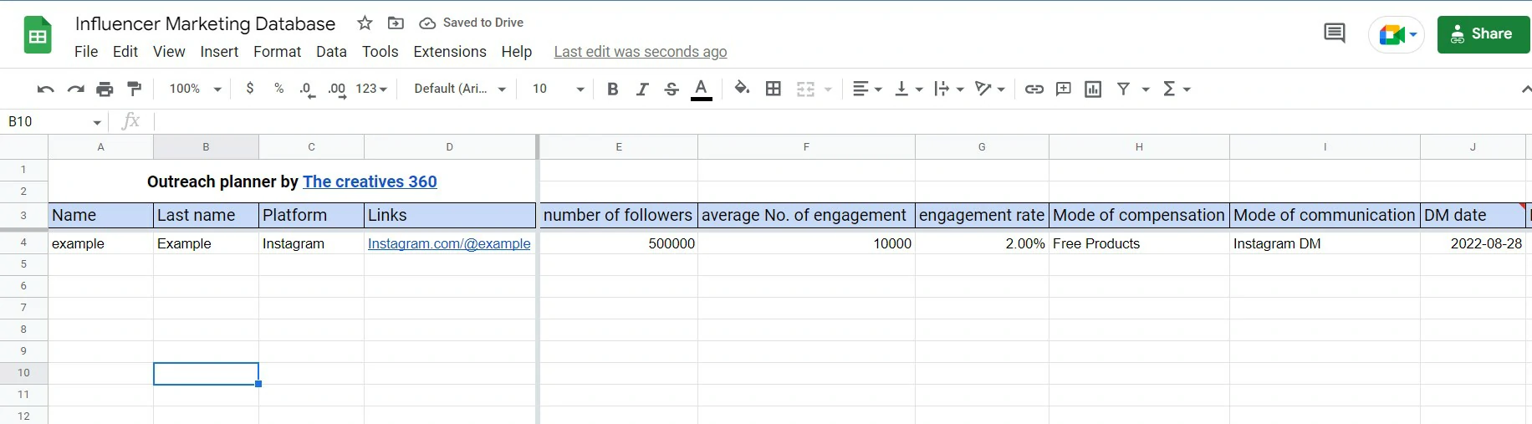The height and width of the screenshot is (424, 1532).
Task: Open the Insert menu
Action: 219,52
